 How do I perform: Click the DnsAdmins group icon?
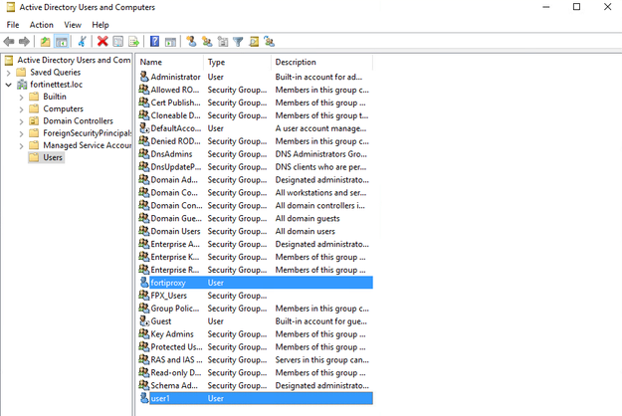tap(144, 154)
